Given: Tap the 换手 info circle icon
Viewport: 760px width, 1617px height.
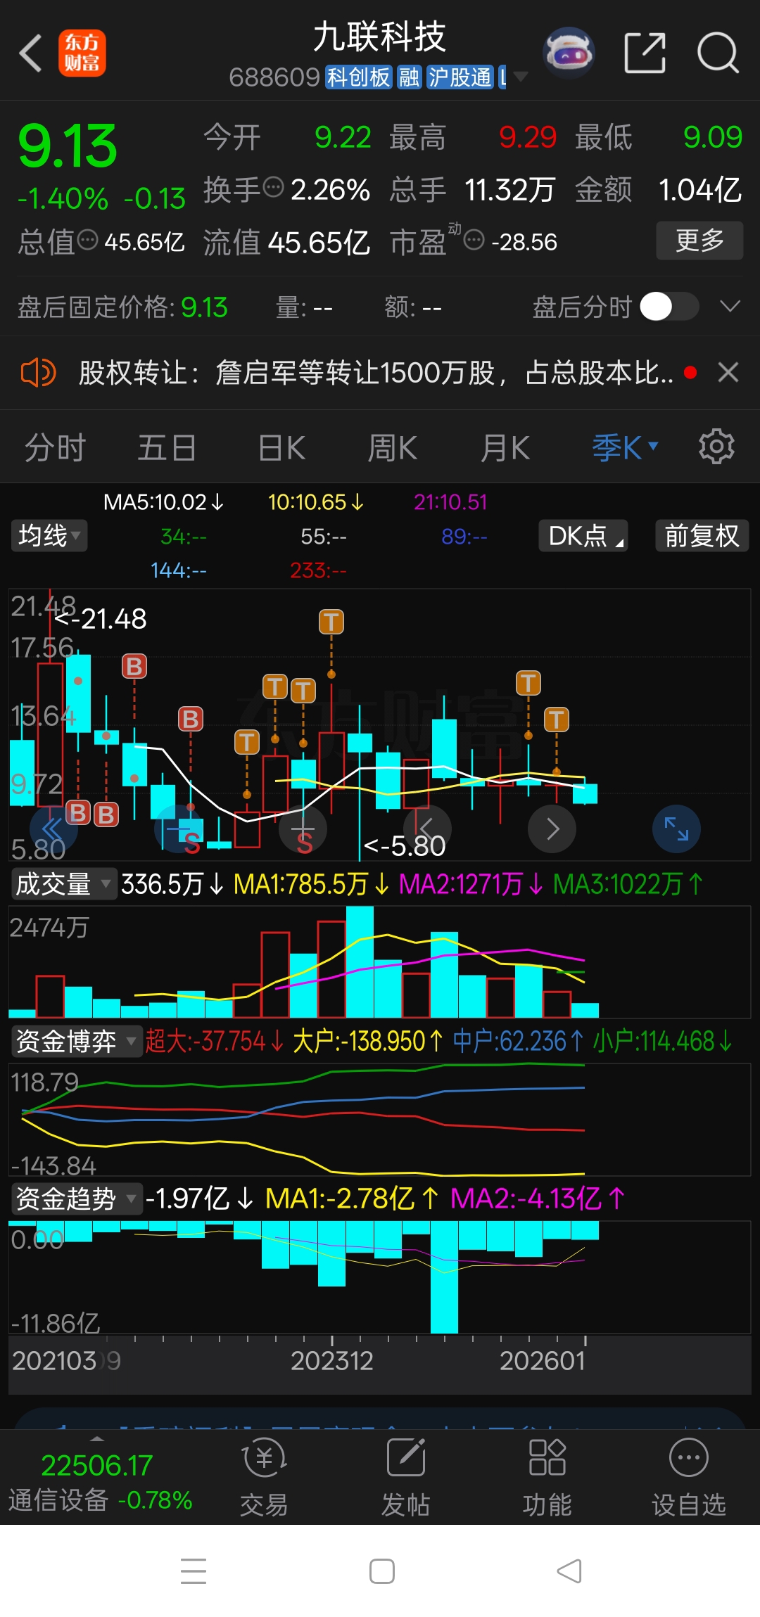Looking at the screenshot, I should click(273, 188).
